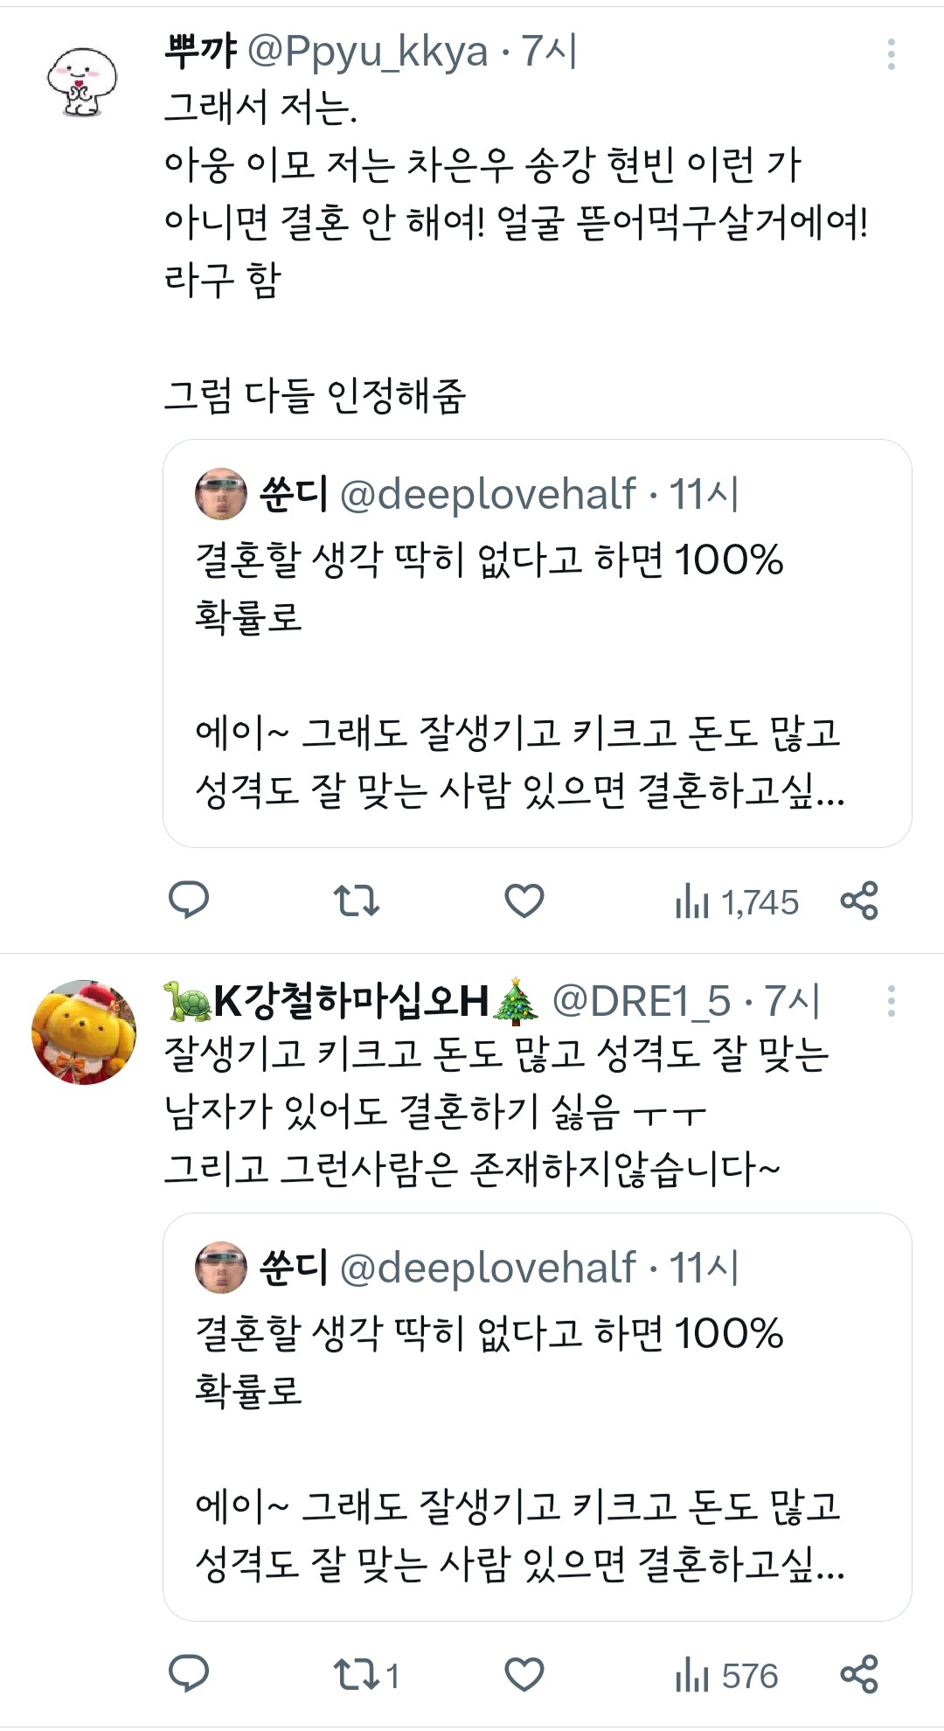
Task: Open more options for 뿌꺄's tweet
Action: click(891, 54)
